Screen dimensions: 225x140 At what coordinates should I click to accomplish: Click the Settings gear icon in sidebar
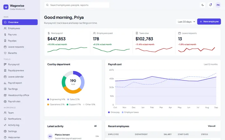[5, 131]
